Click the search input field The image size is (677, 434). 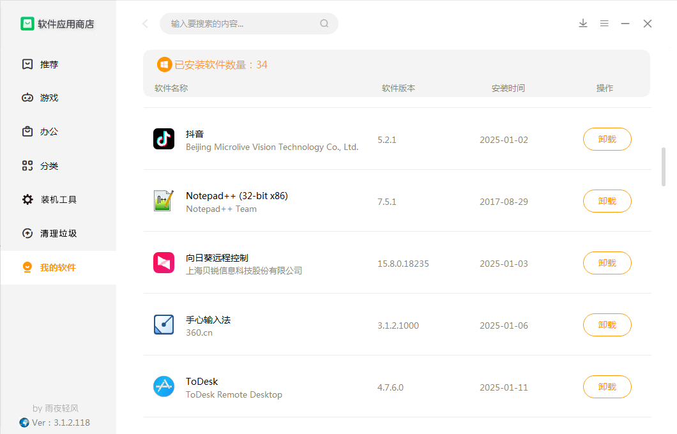click(248, 24)
